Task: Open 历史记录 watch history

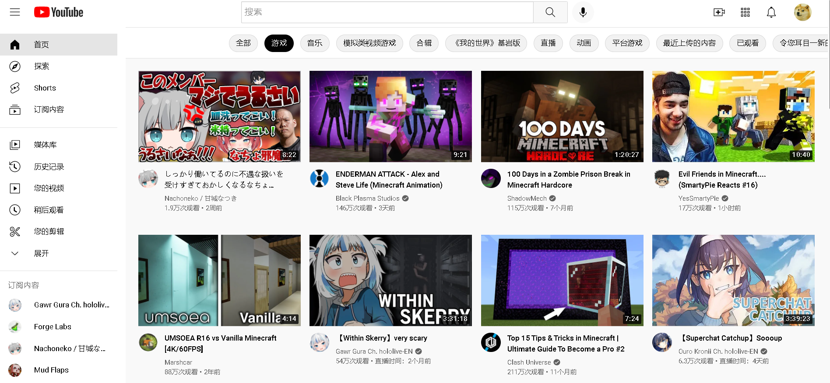Action: [x=59, y=167]
